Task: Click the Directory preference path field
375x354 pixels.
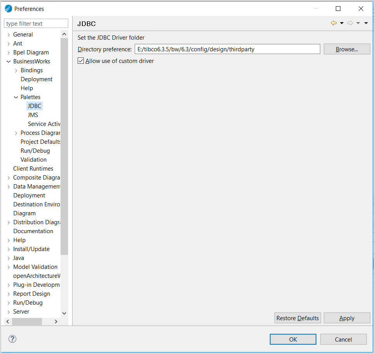Action: (x=227, y=49)
